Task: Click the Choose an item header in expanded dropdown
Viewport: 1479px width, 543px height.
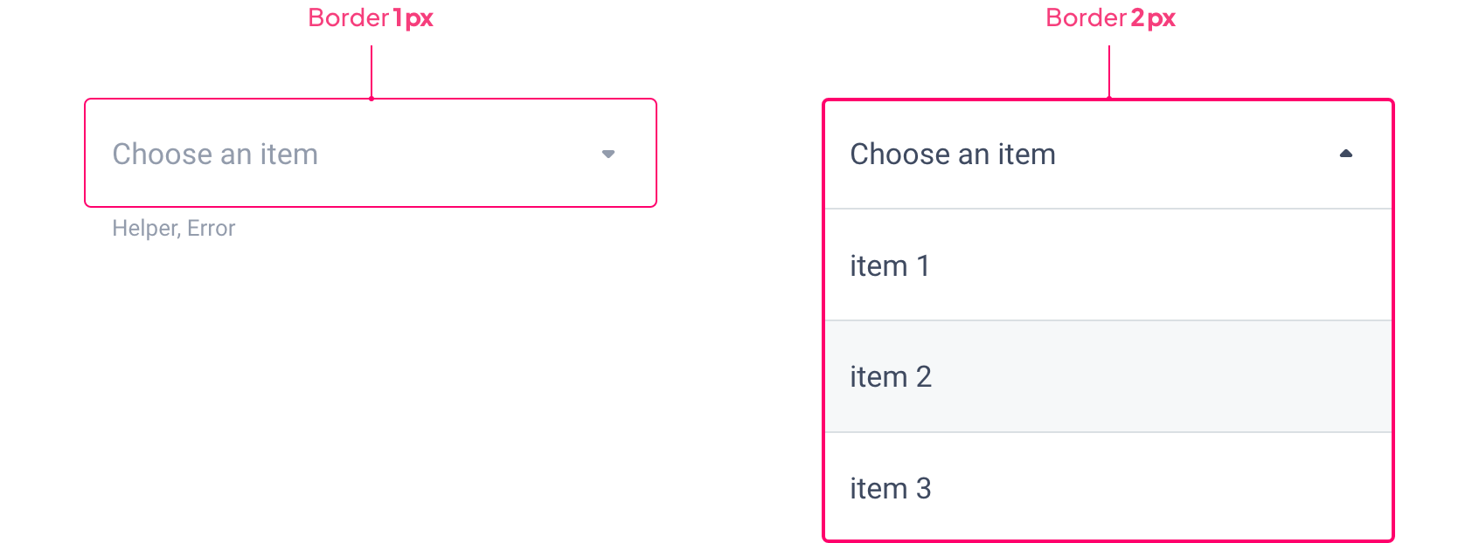Action: click(952, 154)
